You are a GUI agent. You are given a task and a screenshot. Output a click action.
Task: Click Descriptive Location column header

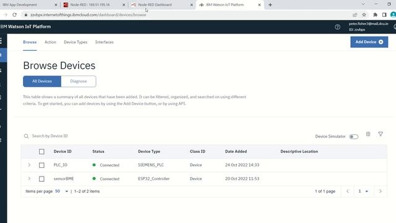coord(299,151)
